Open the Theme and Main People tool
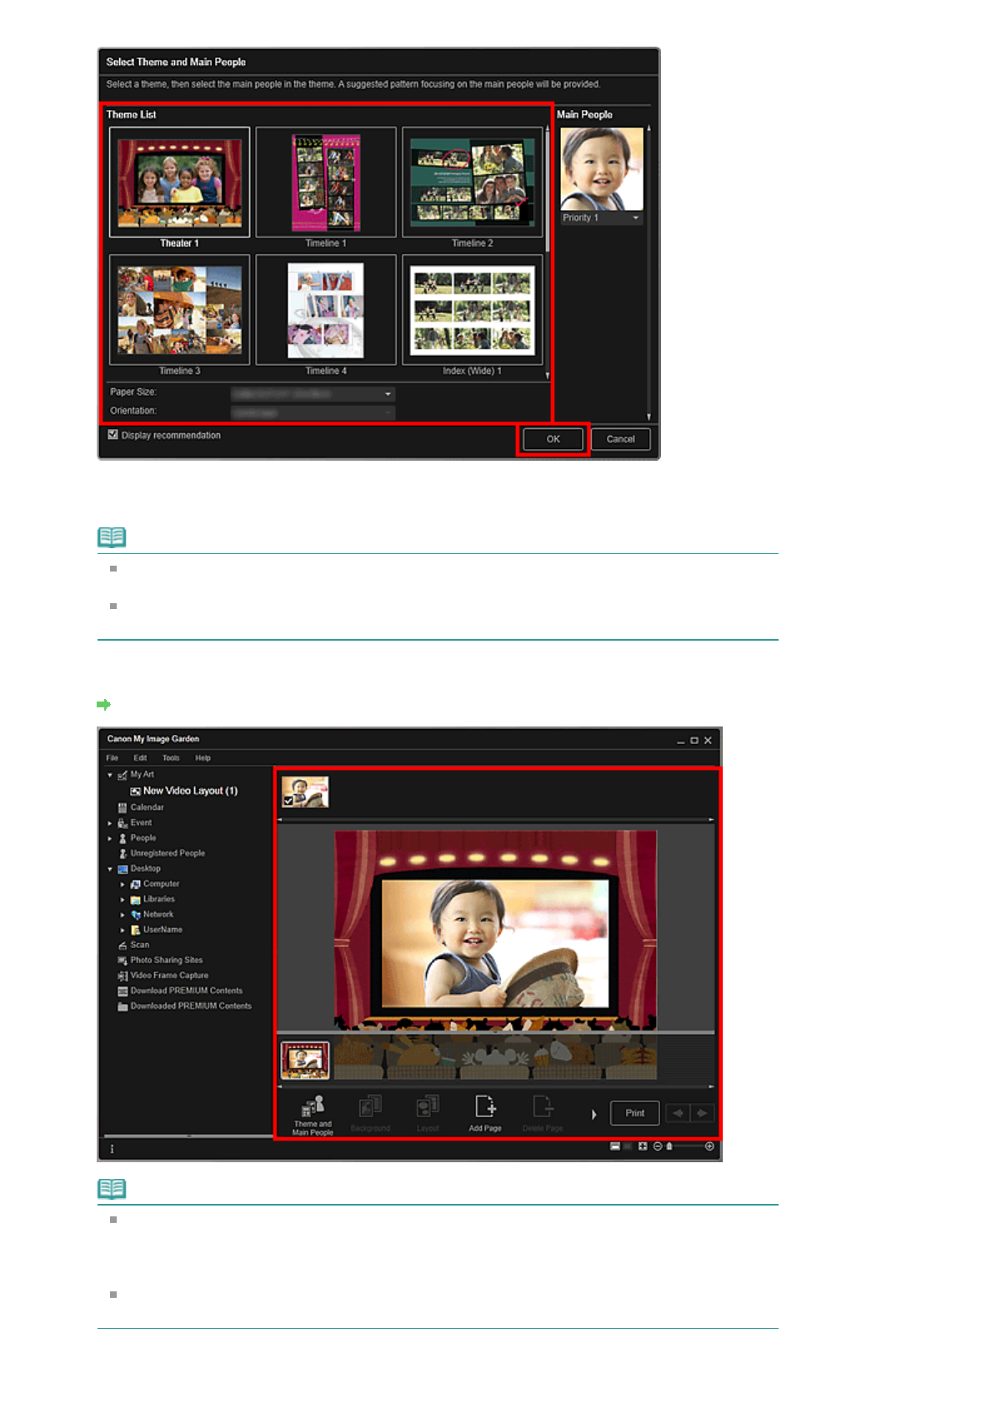 [313, 1114]
